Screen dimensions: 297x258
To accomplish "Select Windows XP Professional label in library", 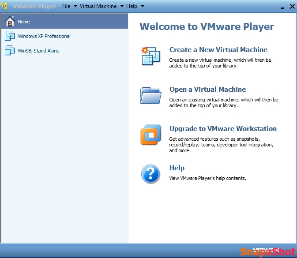I will click(44, 36).
